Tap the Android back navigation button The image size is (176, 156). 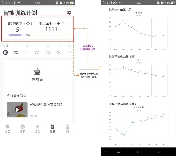click(159, 152)
